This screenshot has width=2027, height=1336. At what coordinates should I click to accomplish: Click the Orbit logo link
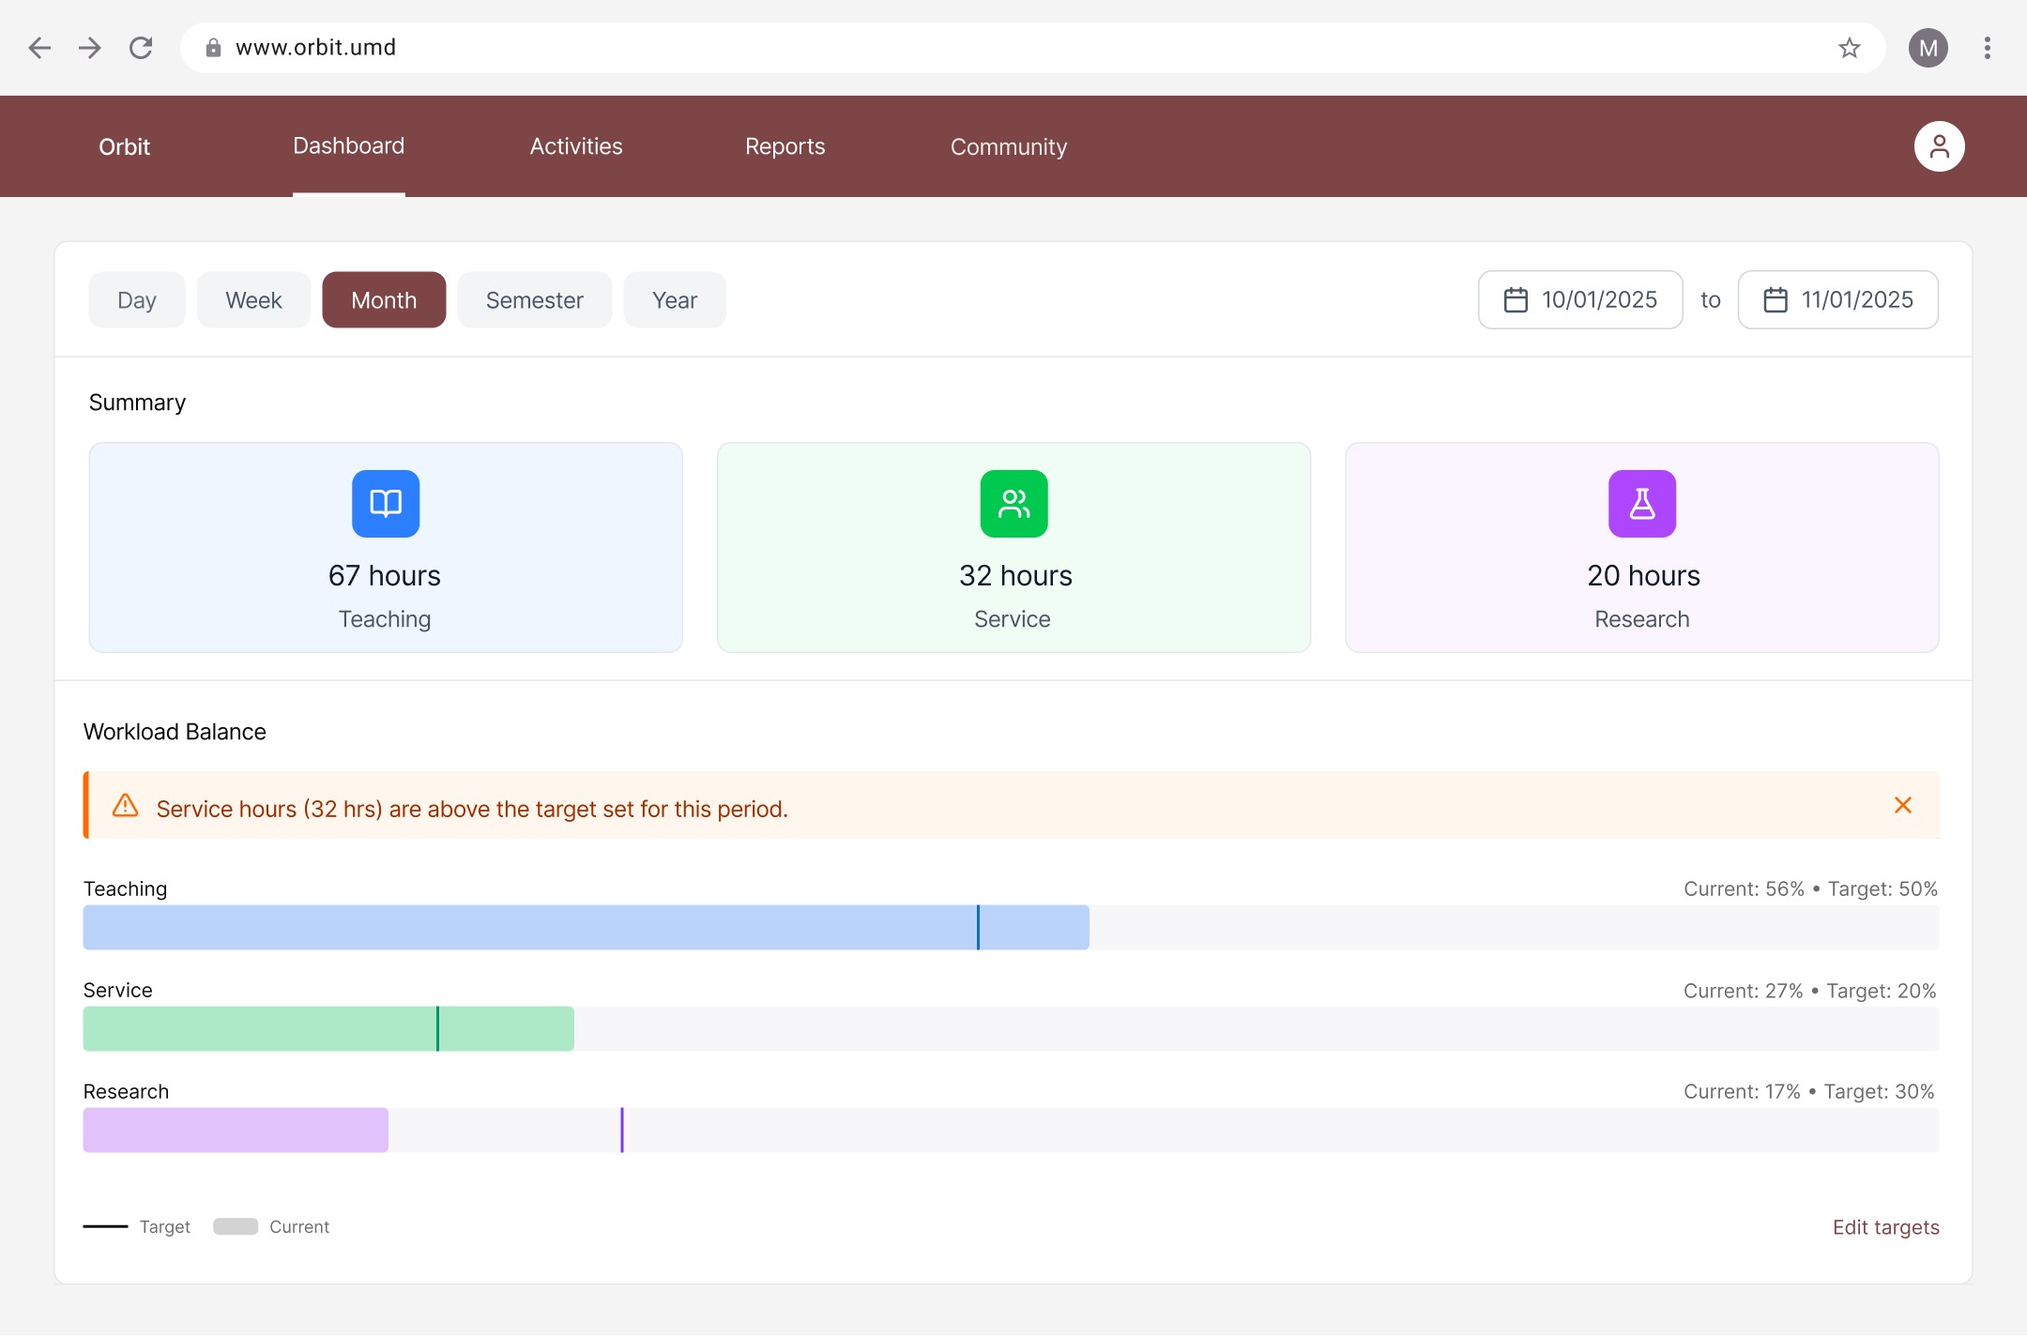(124, 147)
